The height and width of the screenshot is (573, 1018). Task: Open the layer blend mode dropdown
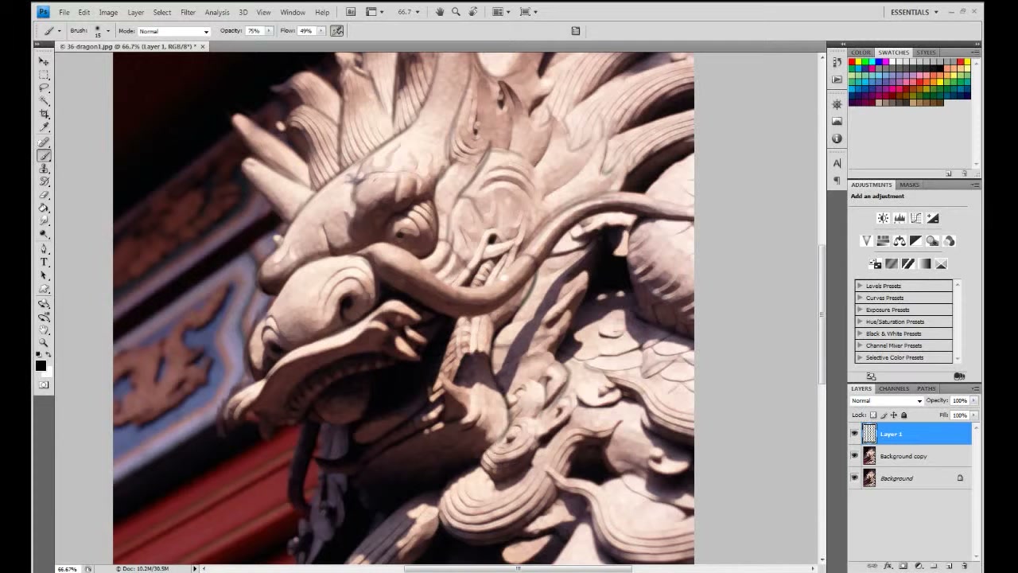(887, 400)
